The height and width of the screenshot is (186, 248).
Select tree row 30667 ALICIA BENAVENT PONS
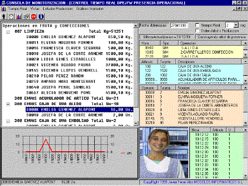click(x=79, y=93)
